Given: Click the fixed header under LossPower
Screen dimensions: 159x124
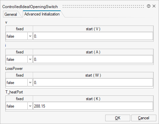Looking at the screenshot, I should 19,75.
